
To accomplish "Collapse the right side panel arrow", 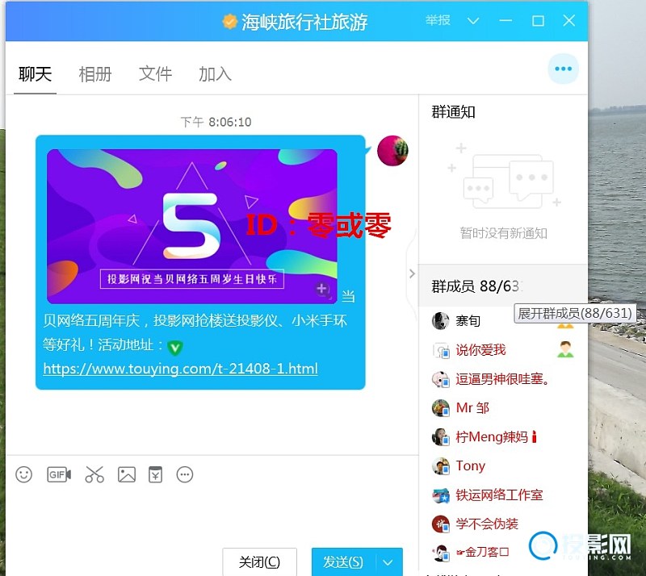I will (412, 273).
